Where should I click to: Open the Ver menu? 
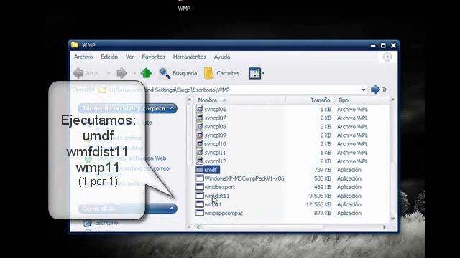pyautogui.click(x=129, y=57)
